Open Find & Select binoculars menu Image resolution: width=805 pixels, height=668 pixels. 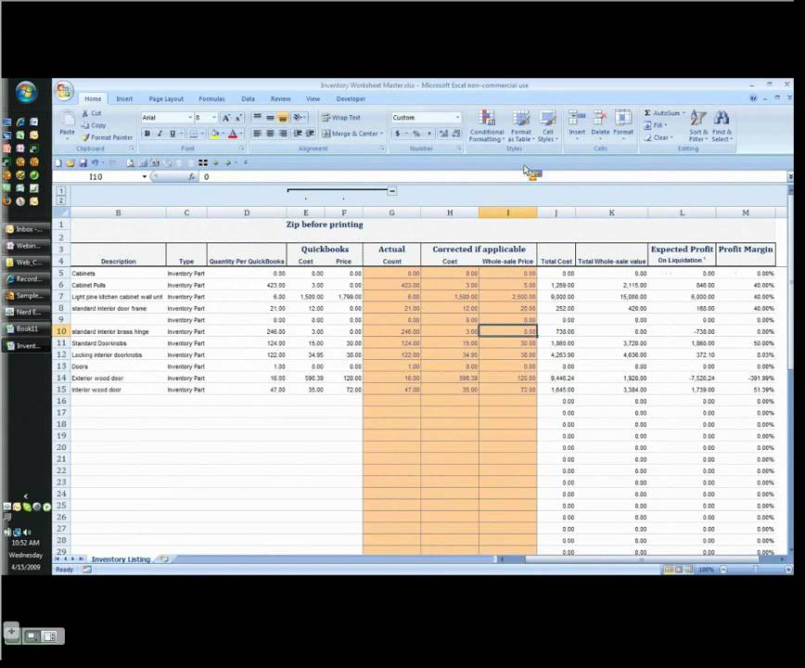coord(722,126)
